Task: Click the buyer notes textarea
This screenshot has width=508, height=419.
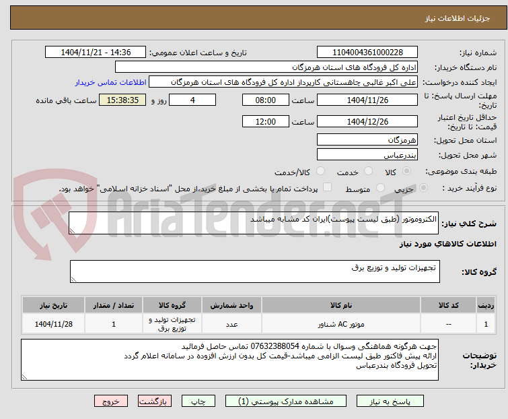Action: pyautogui.click(x=229, y=360)
